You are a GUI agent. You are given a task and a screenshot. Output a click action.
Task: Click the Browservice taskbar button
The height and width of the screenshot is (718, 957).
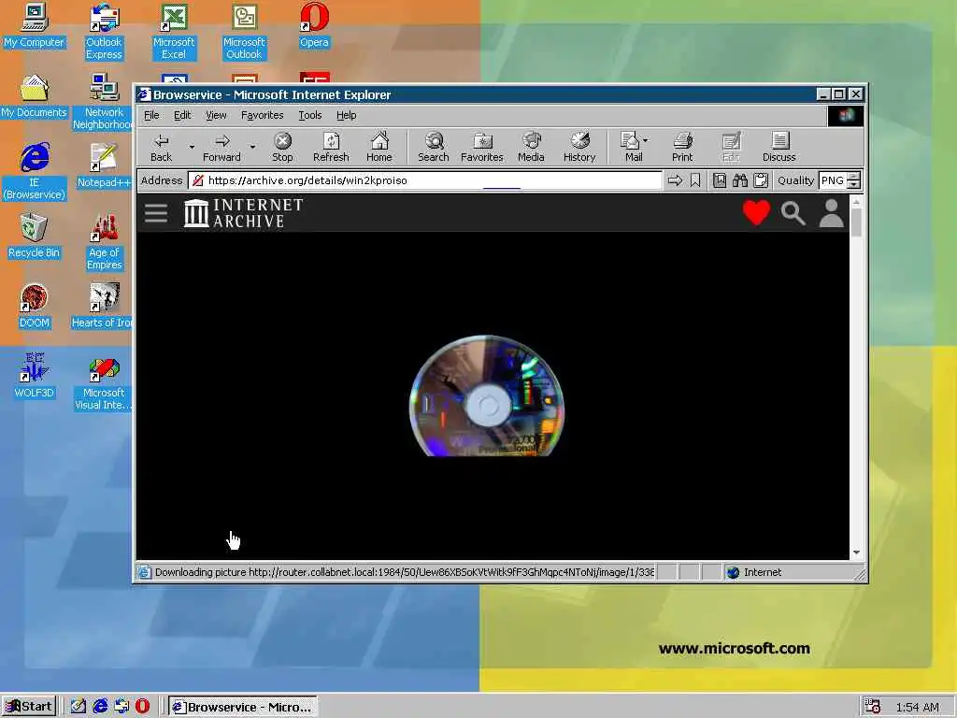coord(243,707)
